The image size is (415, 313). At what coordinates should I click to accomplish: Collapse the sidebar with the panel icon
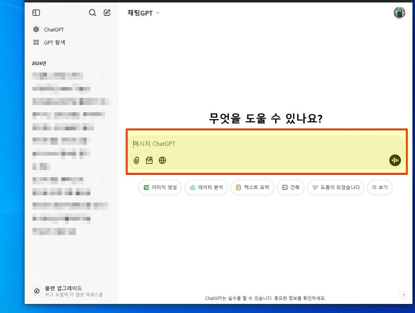click(x=36, y=13)
